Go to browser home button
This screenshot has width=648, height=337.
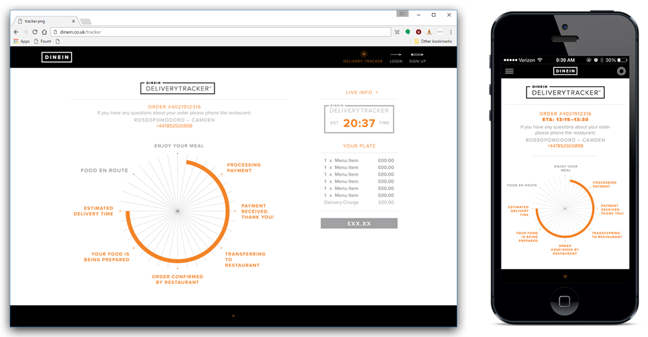(x=43, y=32)
